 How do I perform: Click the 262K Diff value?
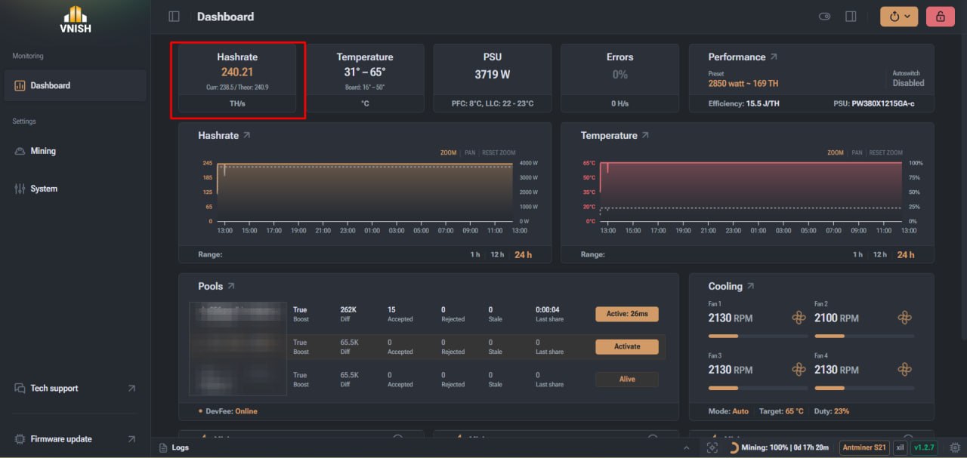[x=348, y=309]
